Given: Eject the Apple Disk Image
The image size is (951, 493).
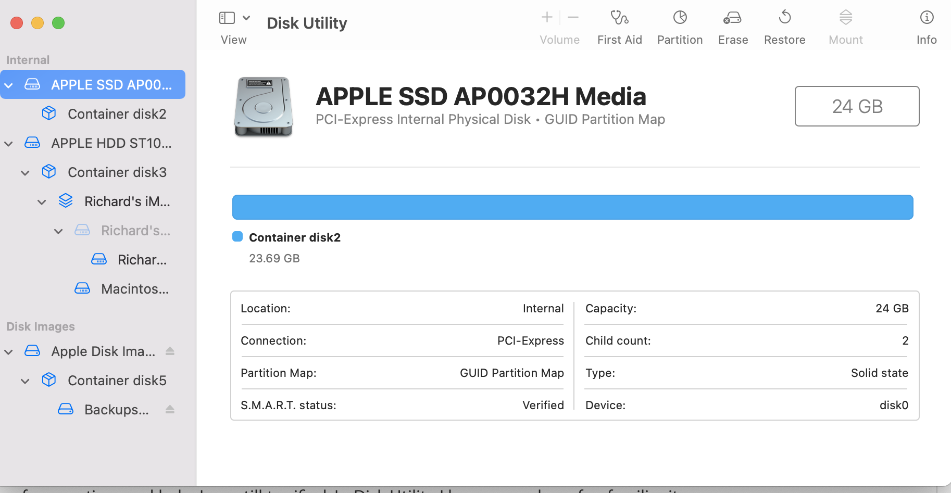Looking at the screenshot, I should pos(170,351).
